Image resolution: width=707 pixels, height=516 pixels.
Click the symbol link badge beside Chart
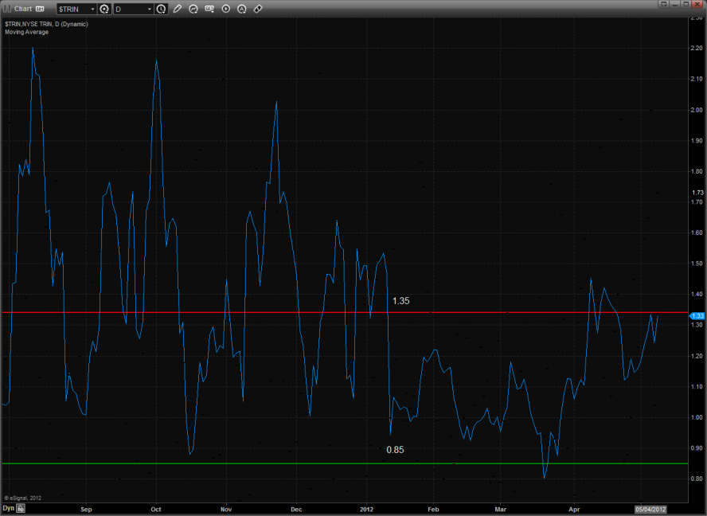pyautogui.click(x=40, y=9)
